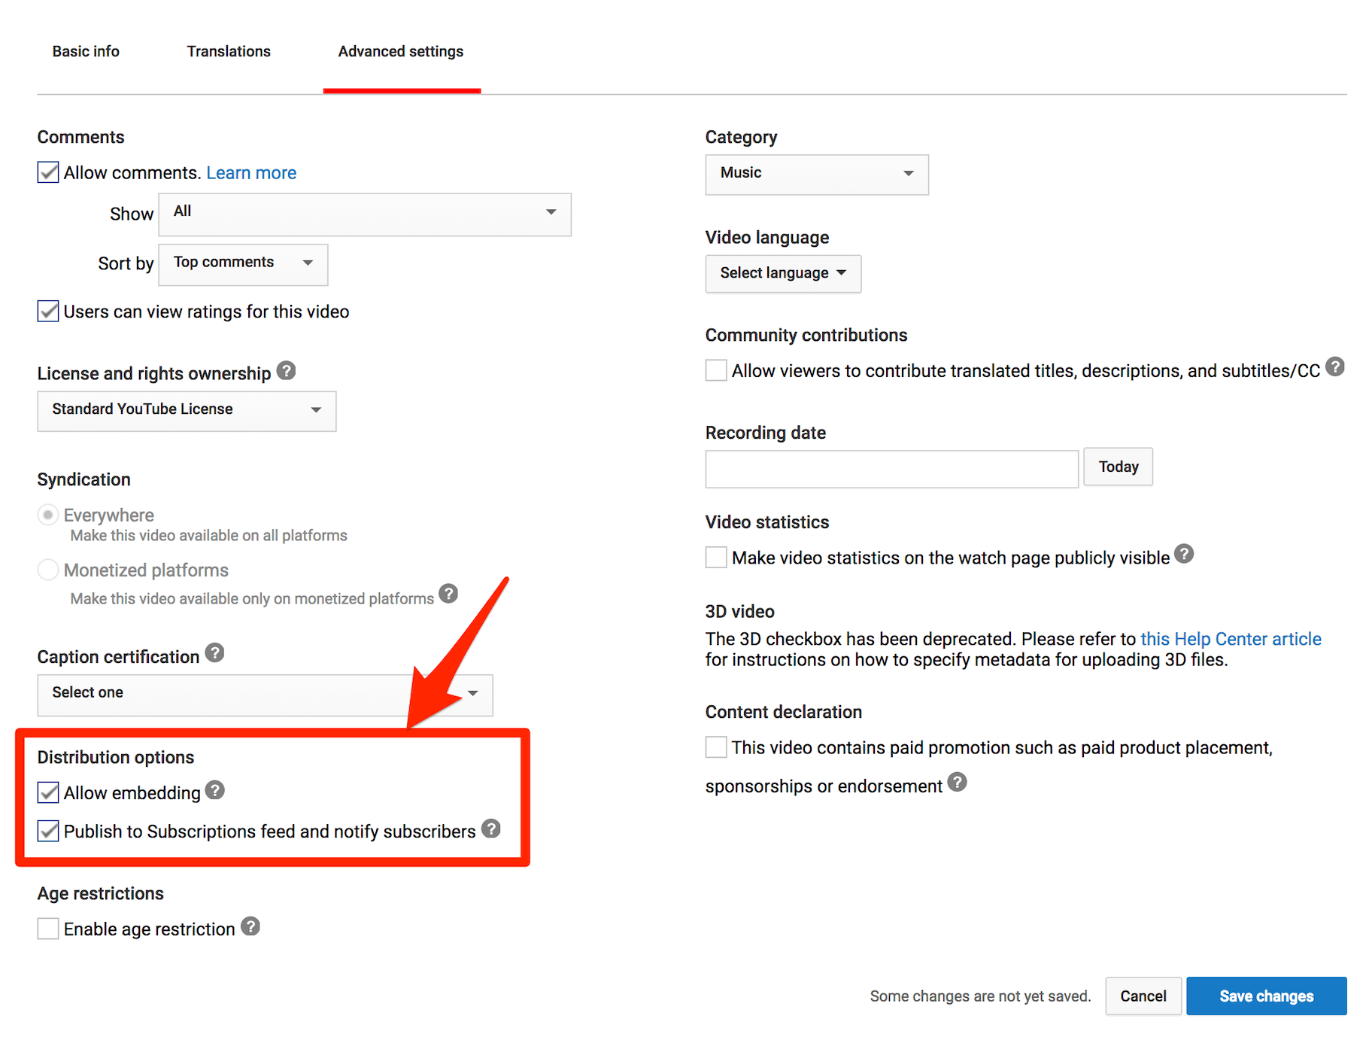Click the Recording date input field
This screenshot has width=1372, height=1040.
(x=891, y=468)
